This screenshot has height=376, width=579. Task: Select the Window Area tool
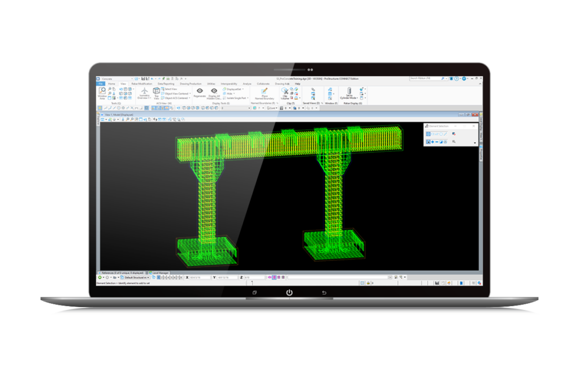[102, 91]
